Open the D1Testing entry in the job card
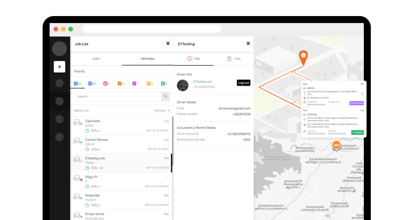419x220 pixels. pyautogui.click(x=312, y=115)
